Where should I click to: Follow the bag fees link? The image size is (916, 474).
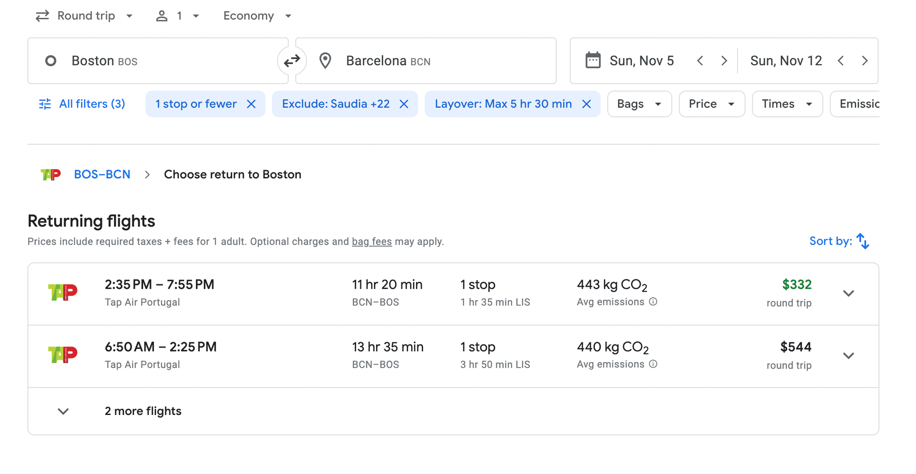[372, 241]
